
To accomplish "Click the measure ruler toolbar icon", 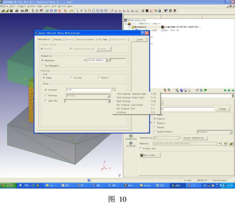I will click(72, 11).
